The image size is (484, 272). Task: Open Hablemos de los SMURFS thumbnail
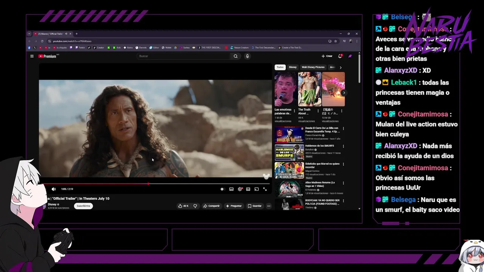(x=289, y=153)
